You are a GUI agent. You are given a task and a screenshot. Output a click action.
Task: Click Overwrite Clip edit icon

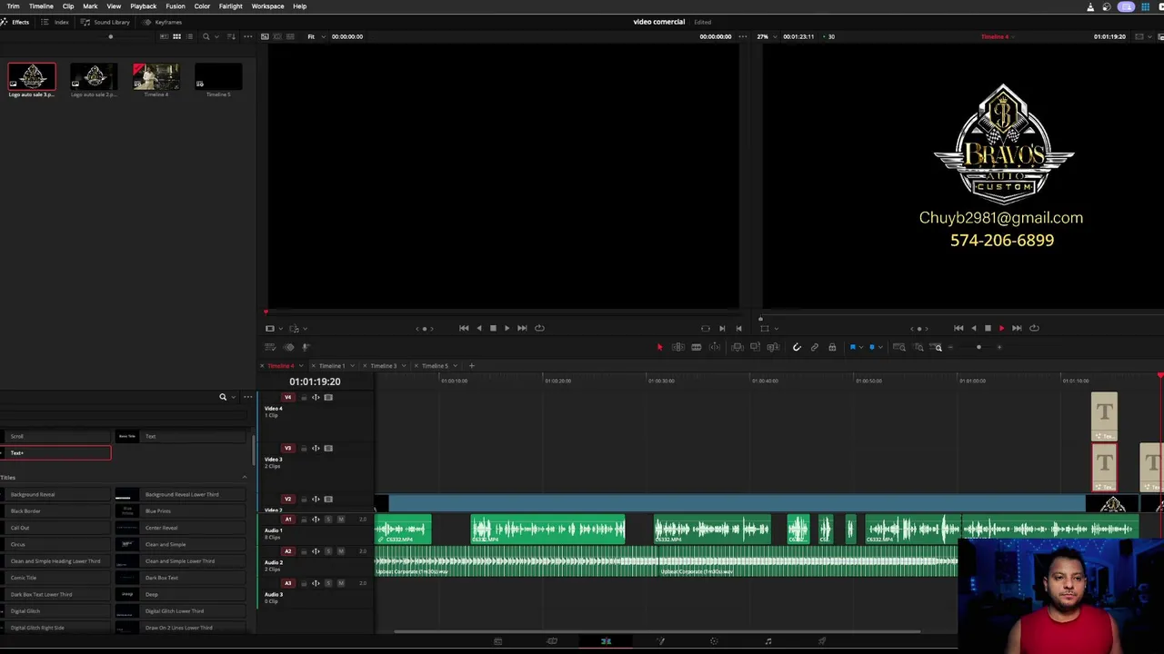coord(755,347)
